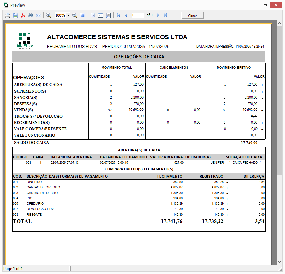Viewport: 285px width, 274px height.
Task: Click the vertical scrollbar up arrow
Action: click(x=280, y=23)
